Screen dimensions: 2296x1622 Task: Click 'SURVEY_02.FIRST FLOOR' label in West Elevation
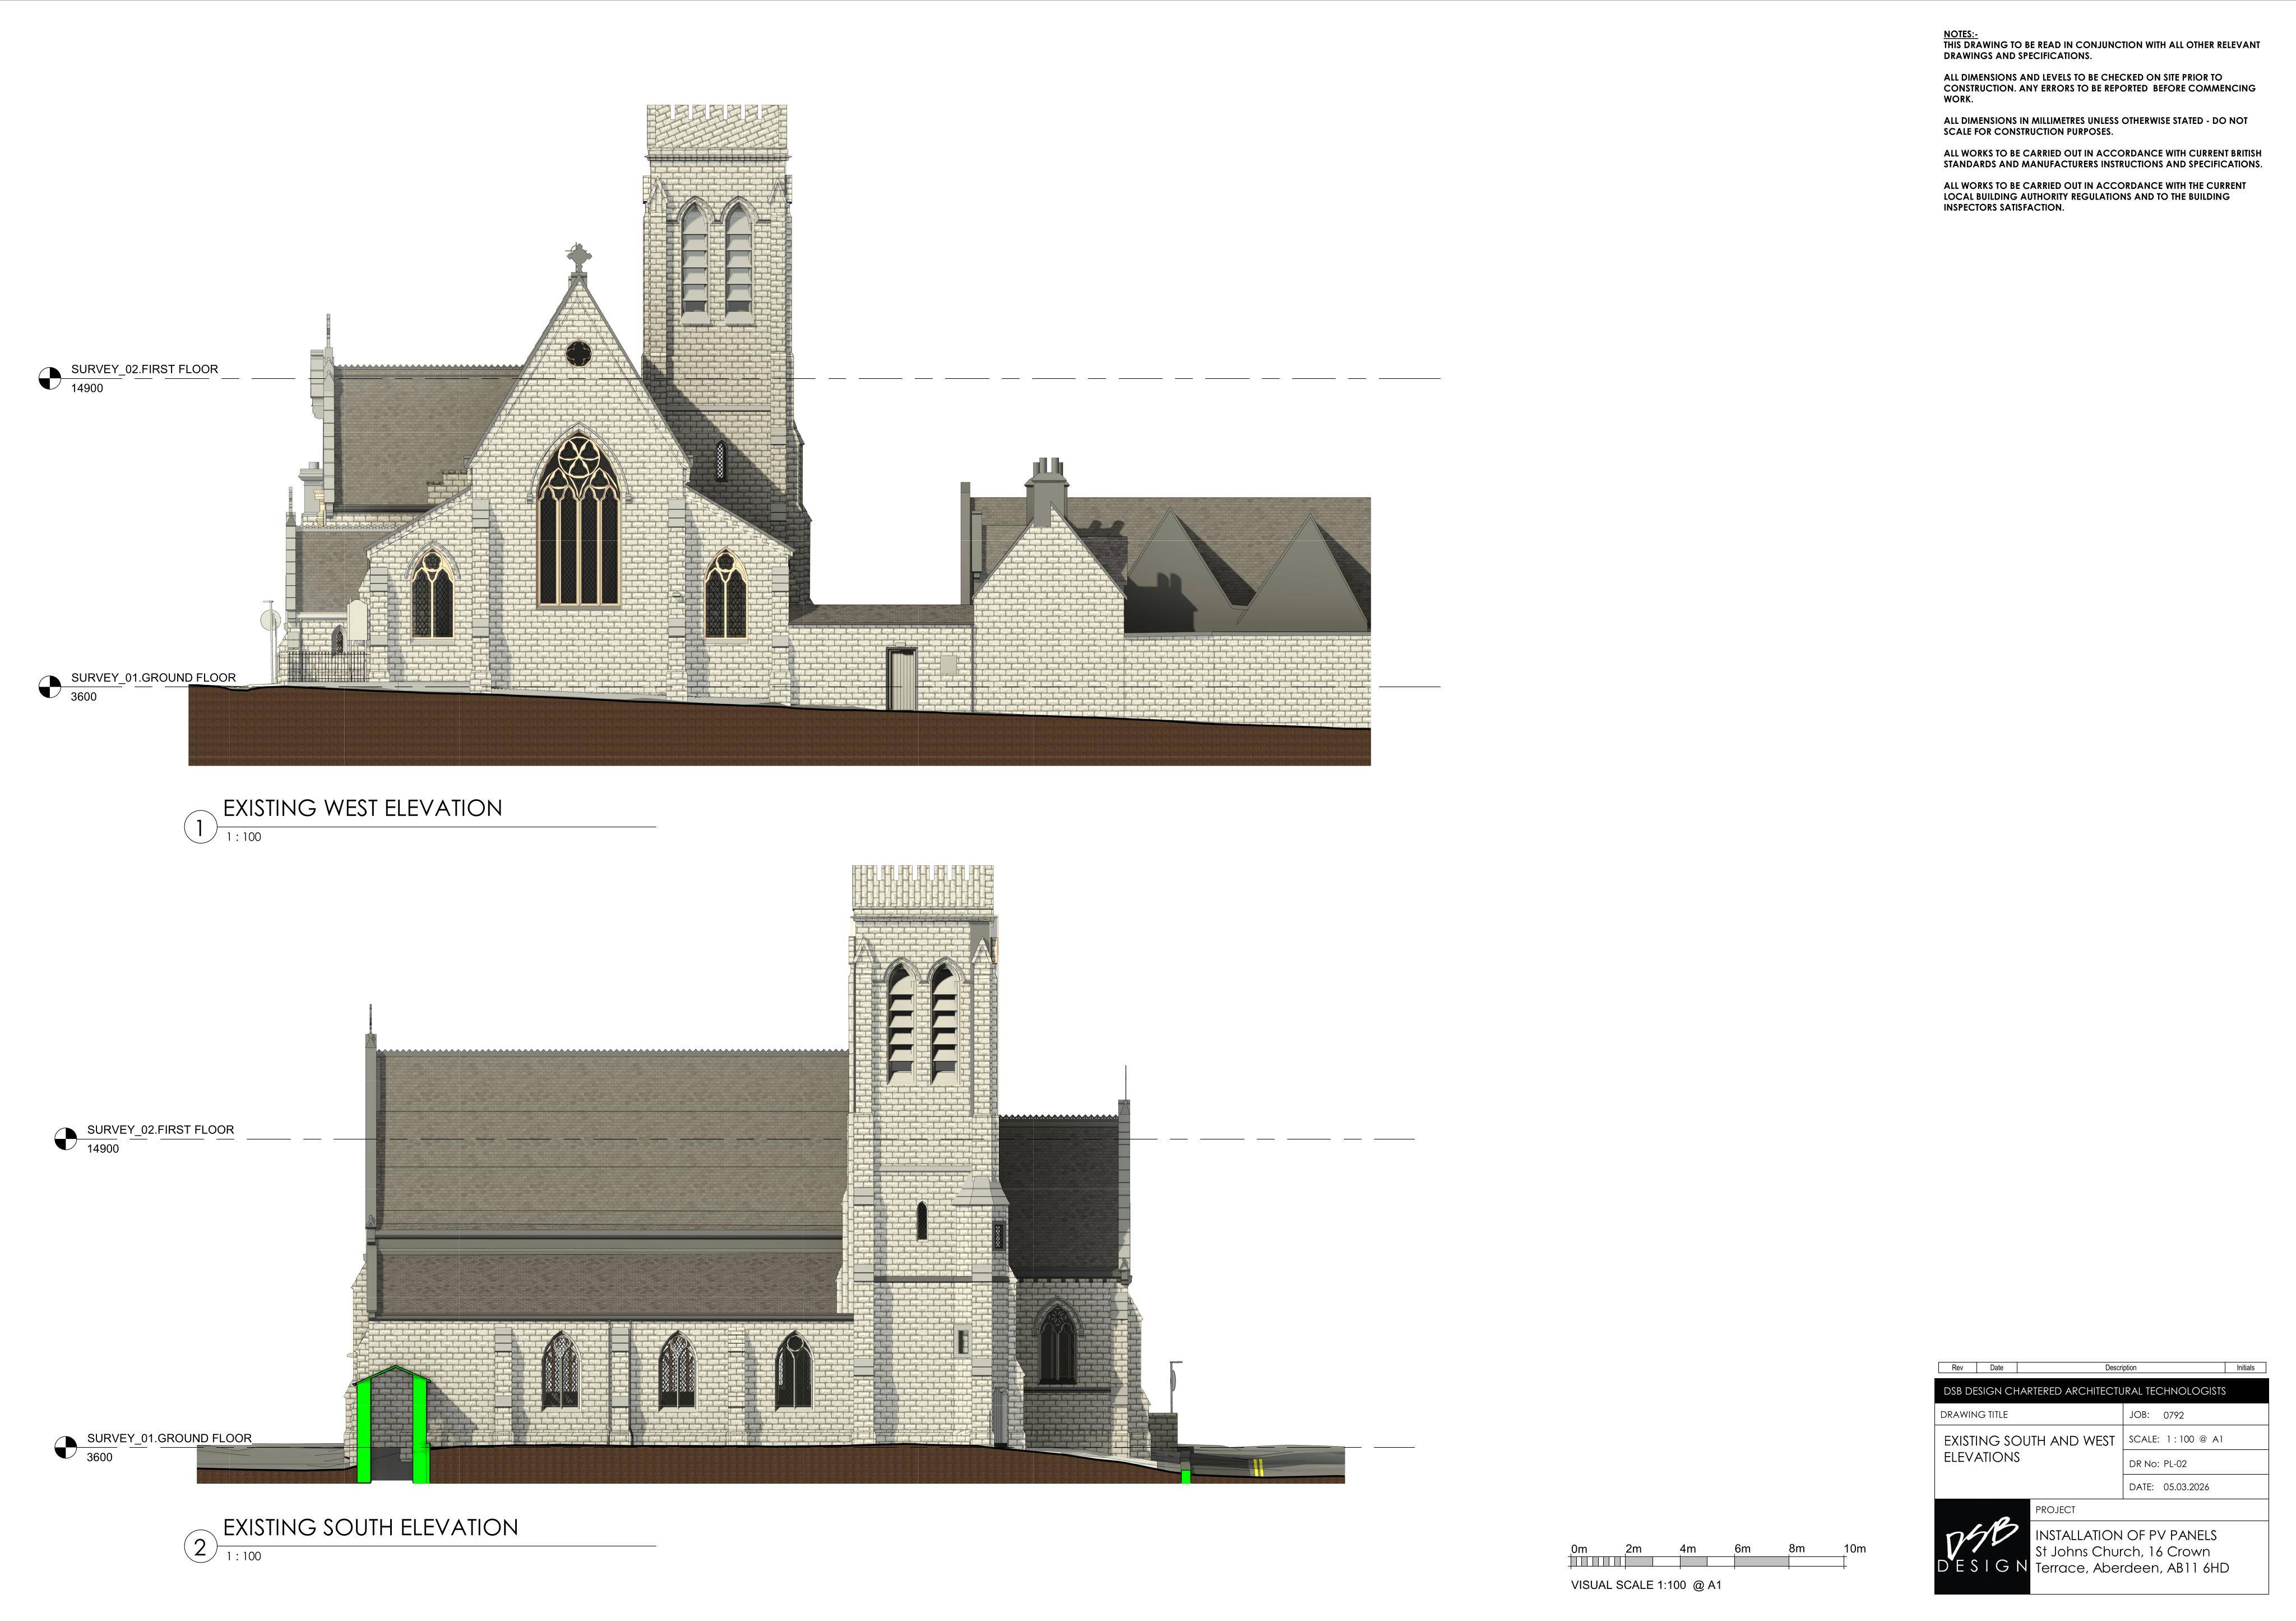(144, 369)
